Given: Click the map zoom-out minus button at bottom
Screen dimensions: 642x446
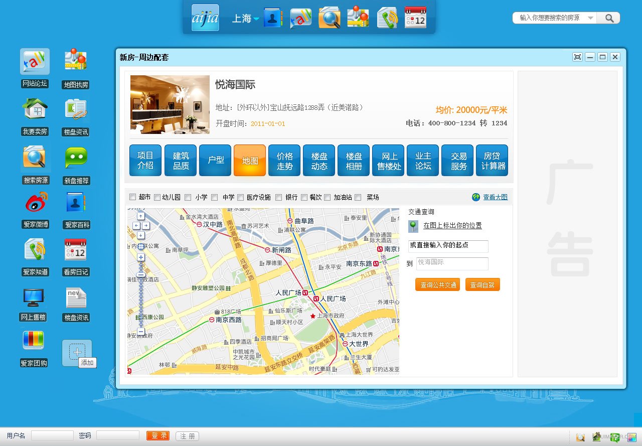Looking at the screenshot, I should coord(141,332).
